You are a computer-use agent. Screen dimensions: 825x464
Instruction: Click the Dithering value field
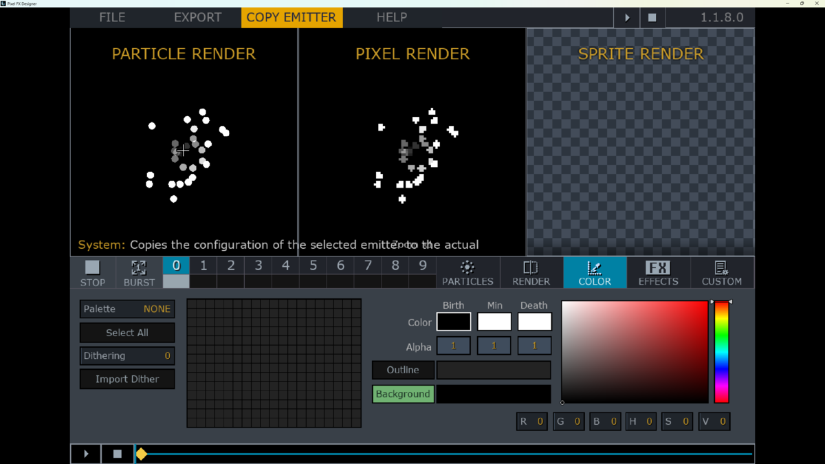[127, 356]
